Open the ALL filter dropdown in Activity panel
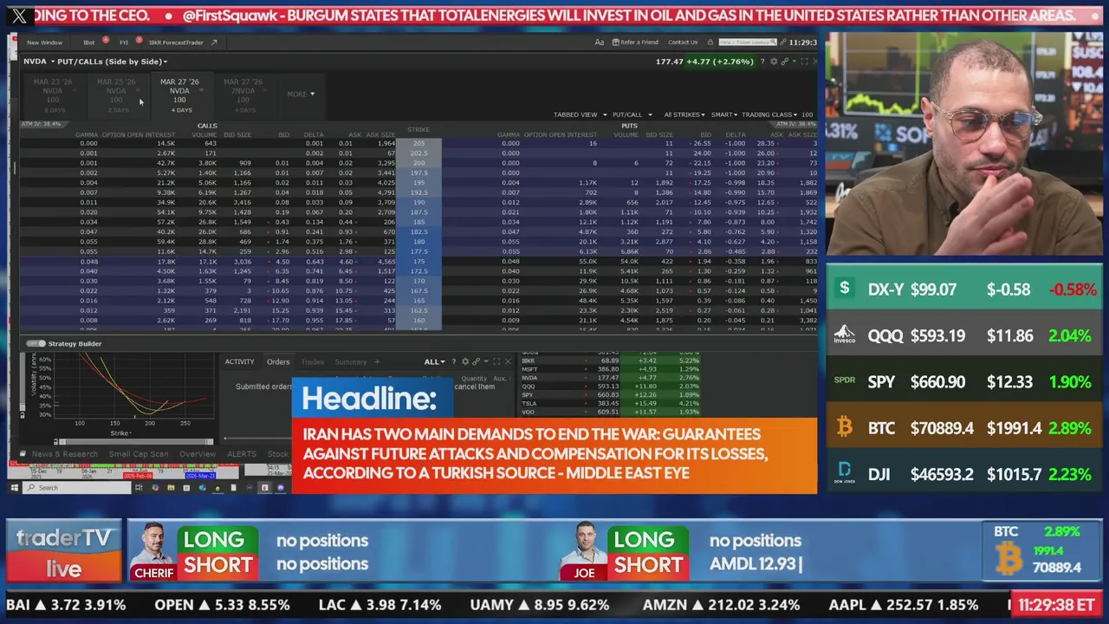1109x624 pixels. [434, 361]
